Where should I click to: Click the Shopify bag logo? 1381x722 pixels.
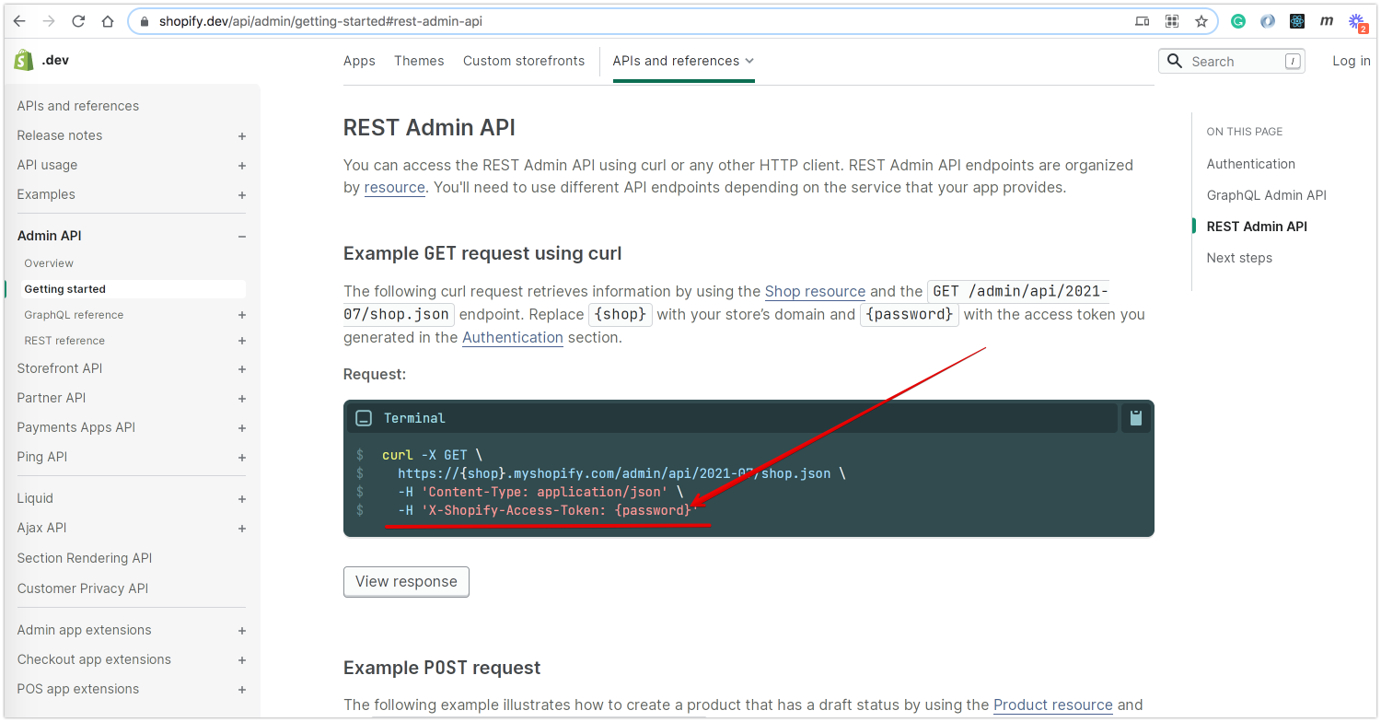point(24,61)
